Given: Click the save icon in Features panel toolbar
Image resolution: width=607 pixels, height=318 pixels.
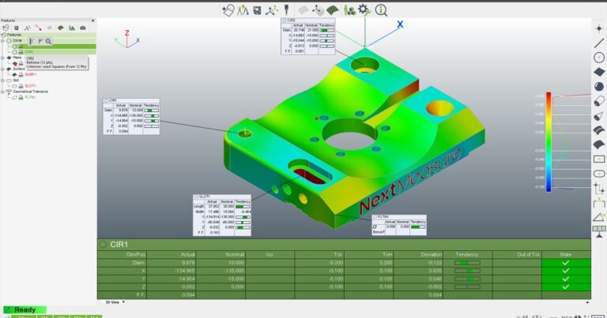Looking at the screenshot, I should [x=17, y=28].
